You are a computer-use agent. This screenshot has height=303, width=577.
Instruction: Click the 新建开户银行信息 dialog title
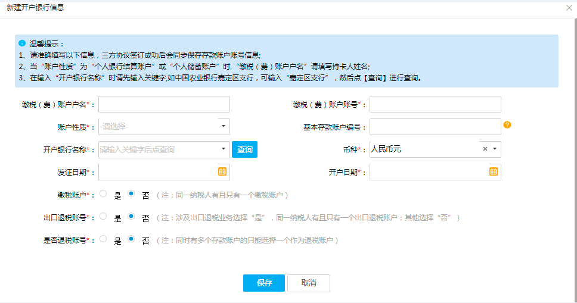pyautogui.click(x=35, y=7)
